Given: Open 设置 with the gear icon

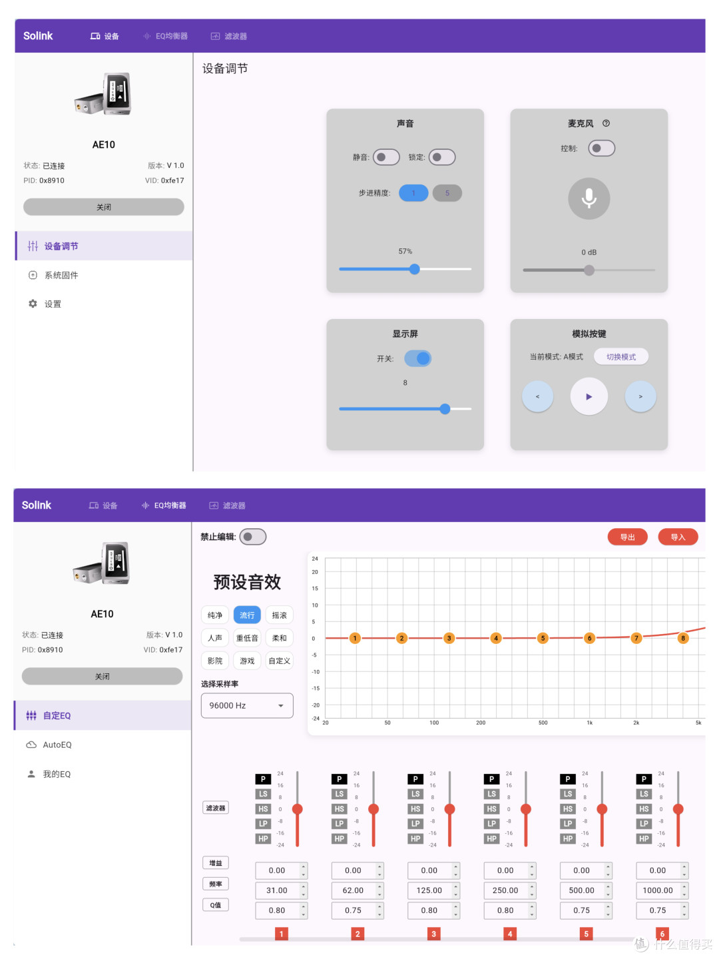Looking at the screenshot, I should [104, 304].
